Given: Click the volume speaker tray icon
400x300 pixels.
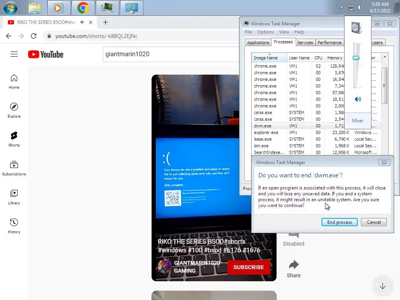Looking at the screenshot, I should [x=360, y=7].
